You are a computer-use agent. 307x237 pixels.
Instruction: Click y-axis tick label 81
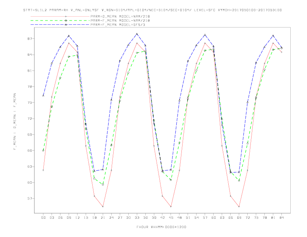click(x=29, y=70)
